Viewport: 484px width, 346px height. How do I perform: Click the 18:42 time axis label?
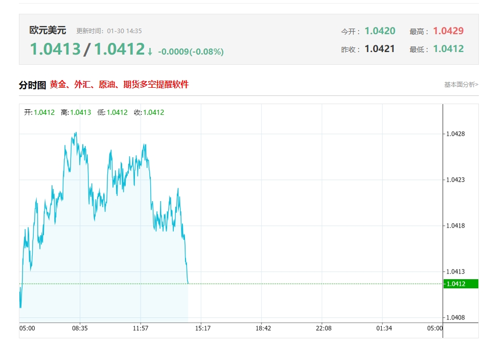pyautogui.click(x=263, y=329)
